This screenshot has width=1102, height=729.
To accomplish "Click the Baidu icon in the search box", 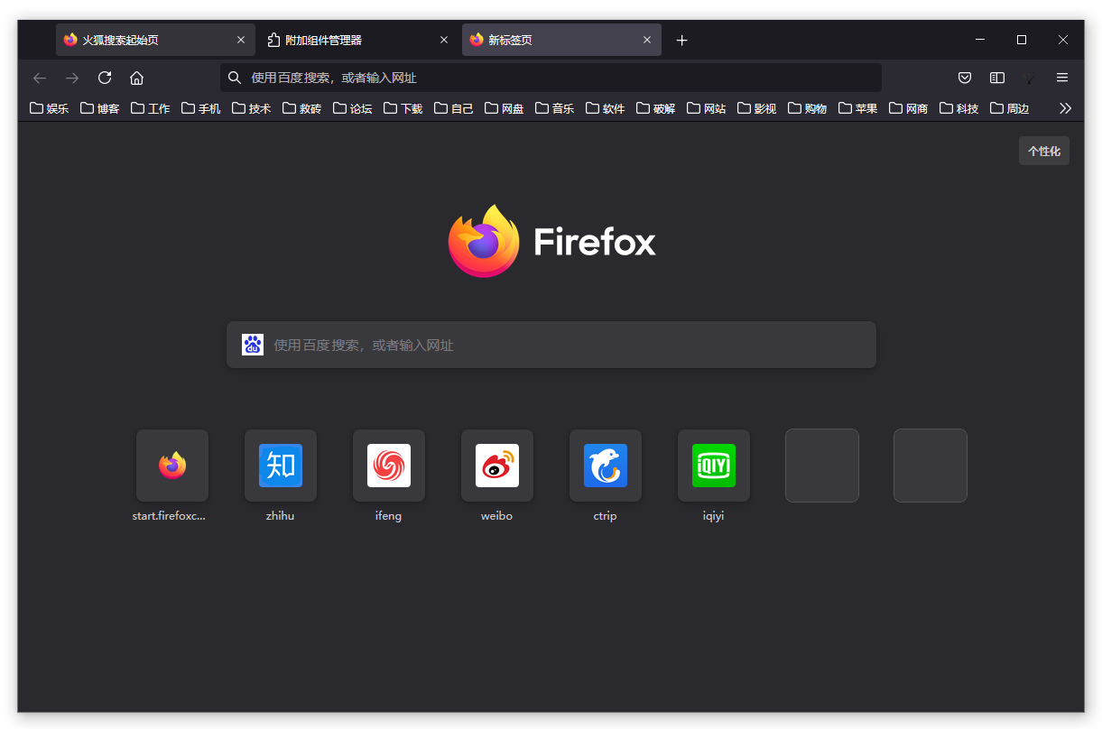I will click(x=253, y=344).
